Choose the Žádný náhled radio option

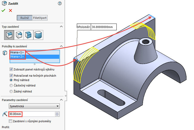tap(11, 91)
